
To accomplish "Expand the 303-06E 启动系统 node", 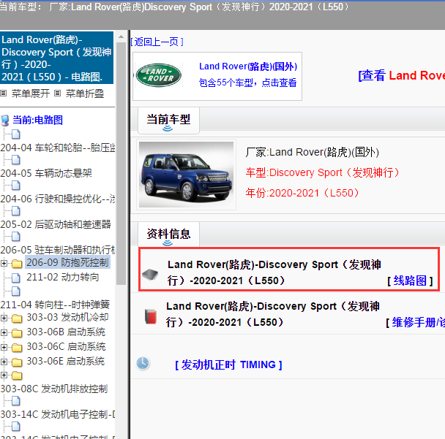I will 4,362.
